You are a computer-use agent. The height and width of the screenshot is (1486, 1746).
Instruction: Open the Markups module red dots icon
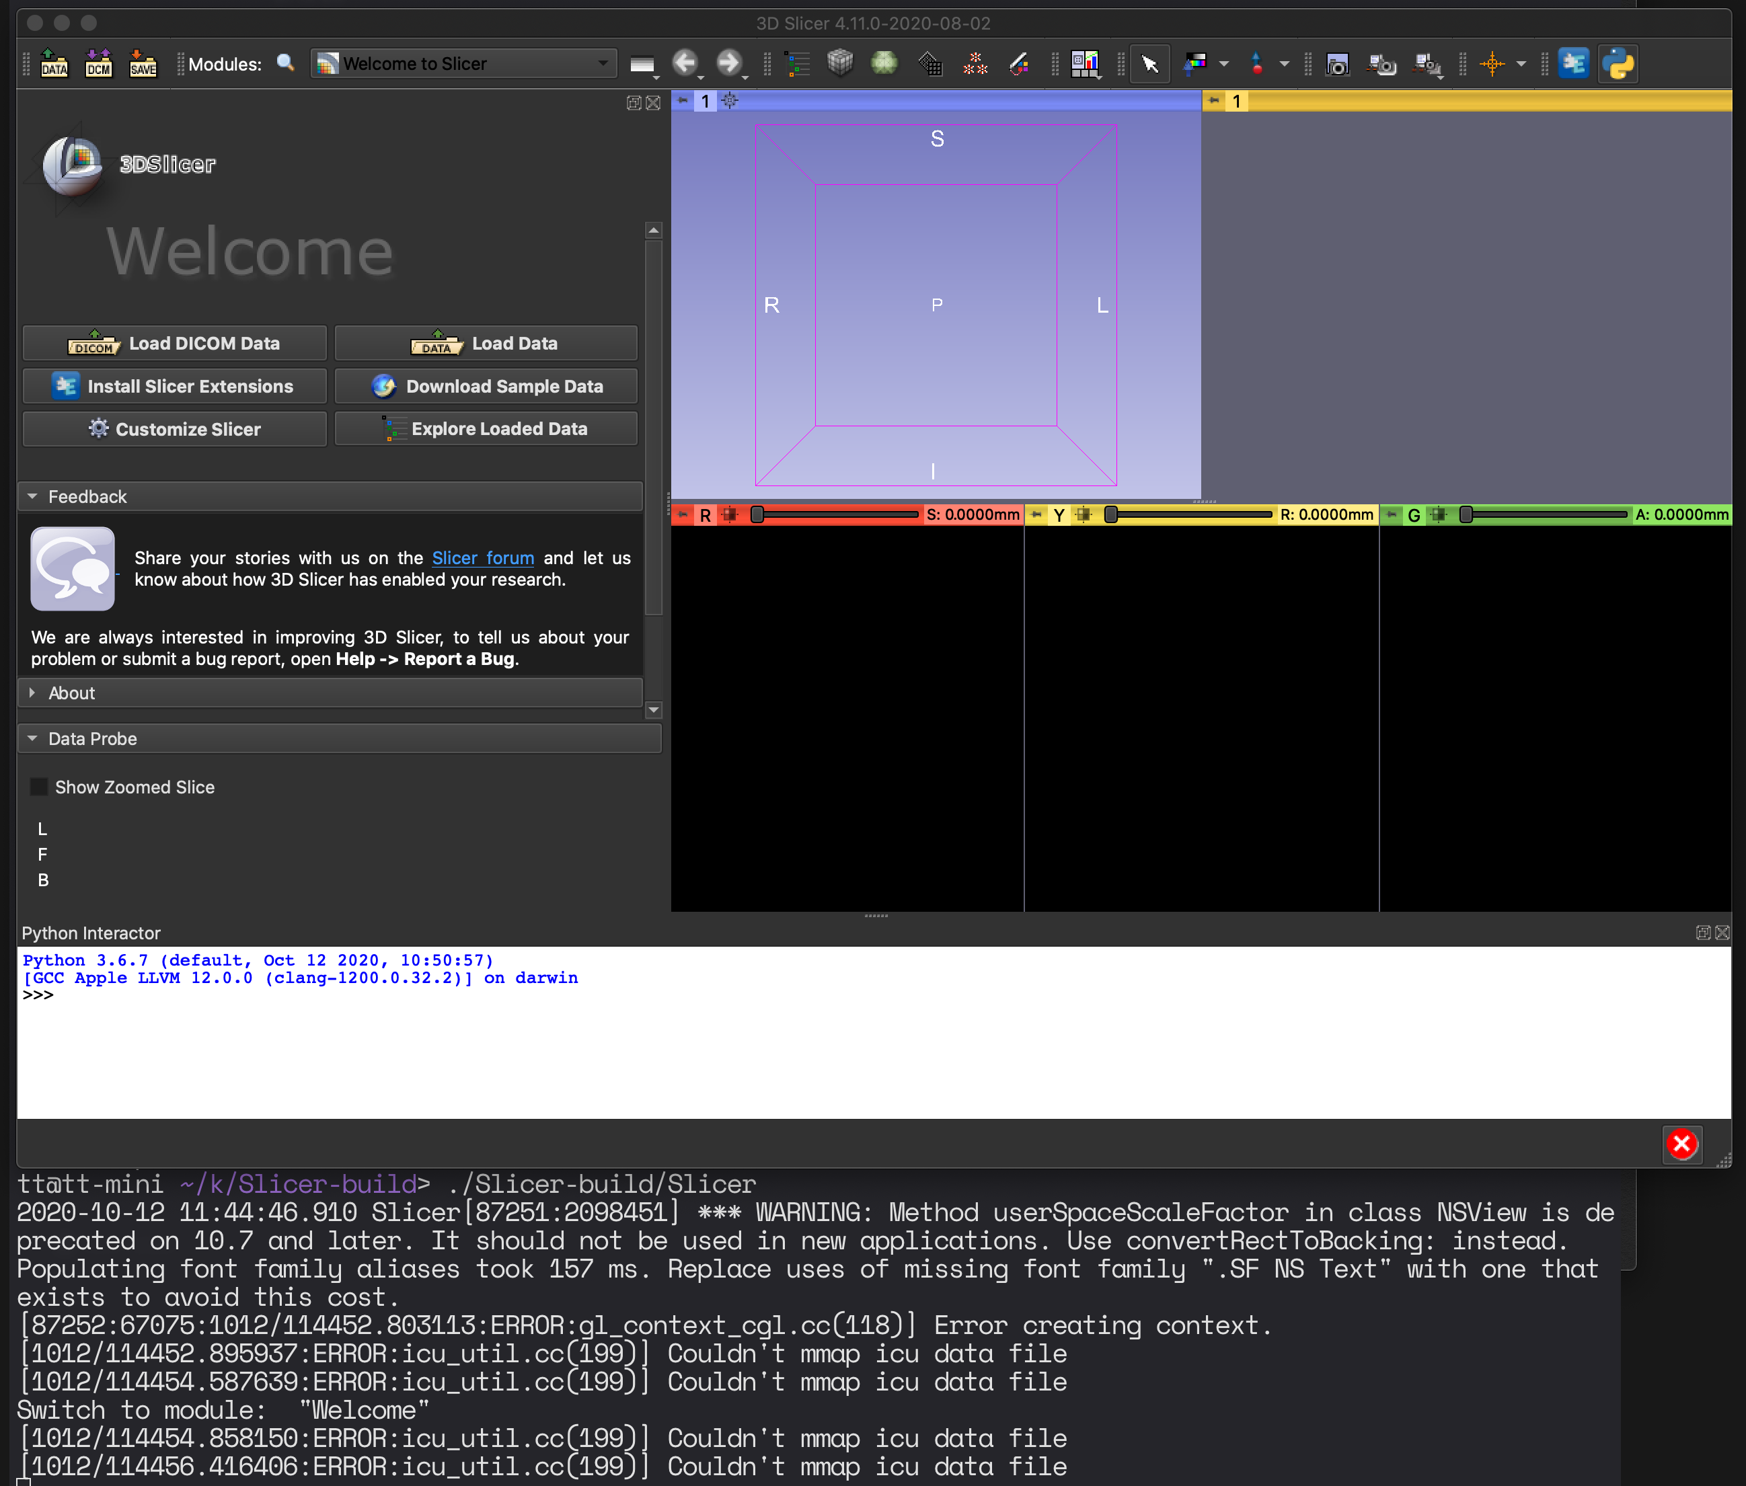point(975,63)
